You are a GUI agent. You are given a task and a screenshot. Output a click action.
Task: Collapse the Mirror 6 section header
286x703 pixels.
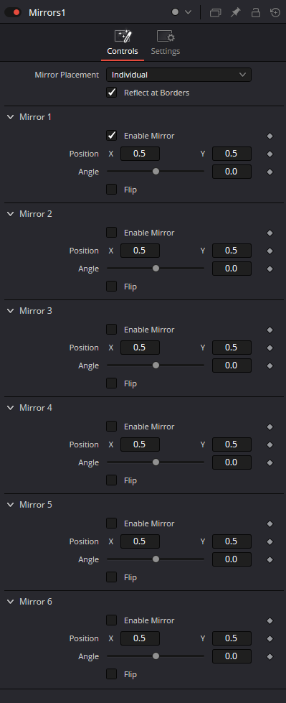(11, 602)
